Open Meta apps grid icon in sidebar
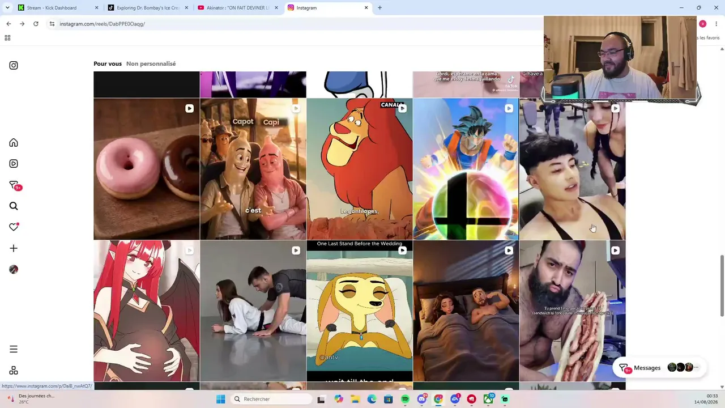Image resolution: width=725 pixels, height=408 pixels. coord(14,371)
